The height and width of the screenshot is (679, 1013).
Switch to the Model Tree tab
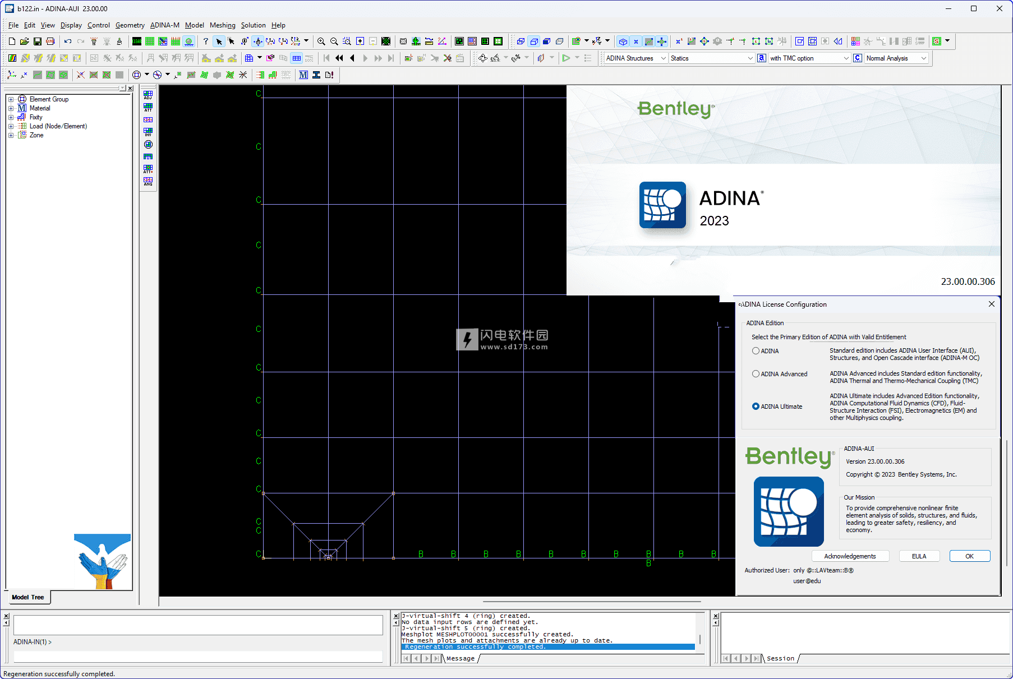(x=27, y=597)
